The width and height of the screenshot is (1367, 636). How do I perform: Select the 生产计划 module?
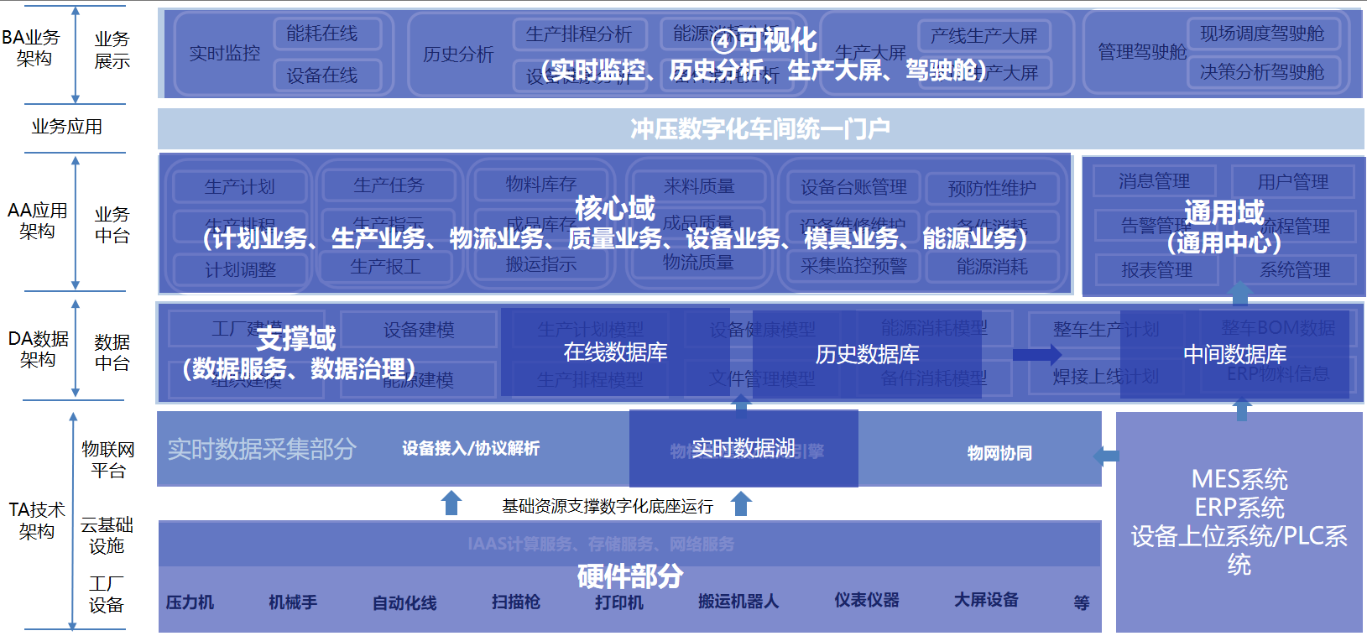pos(240,186)
